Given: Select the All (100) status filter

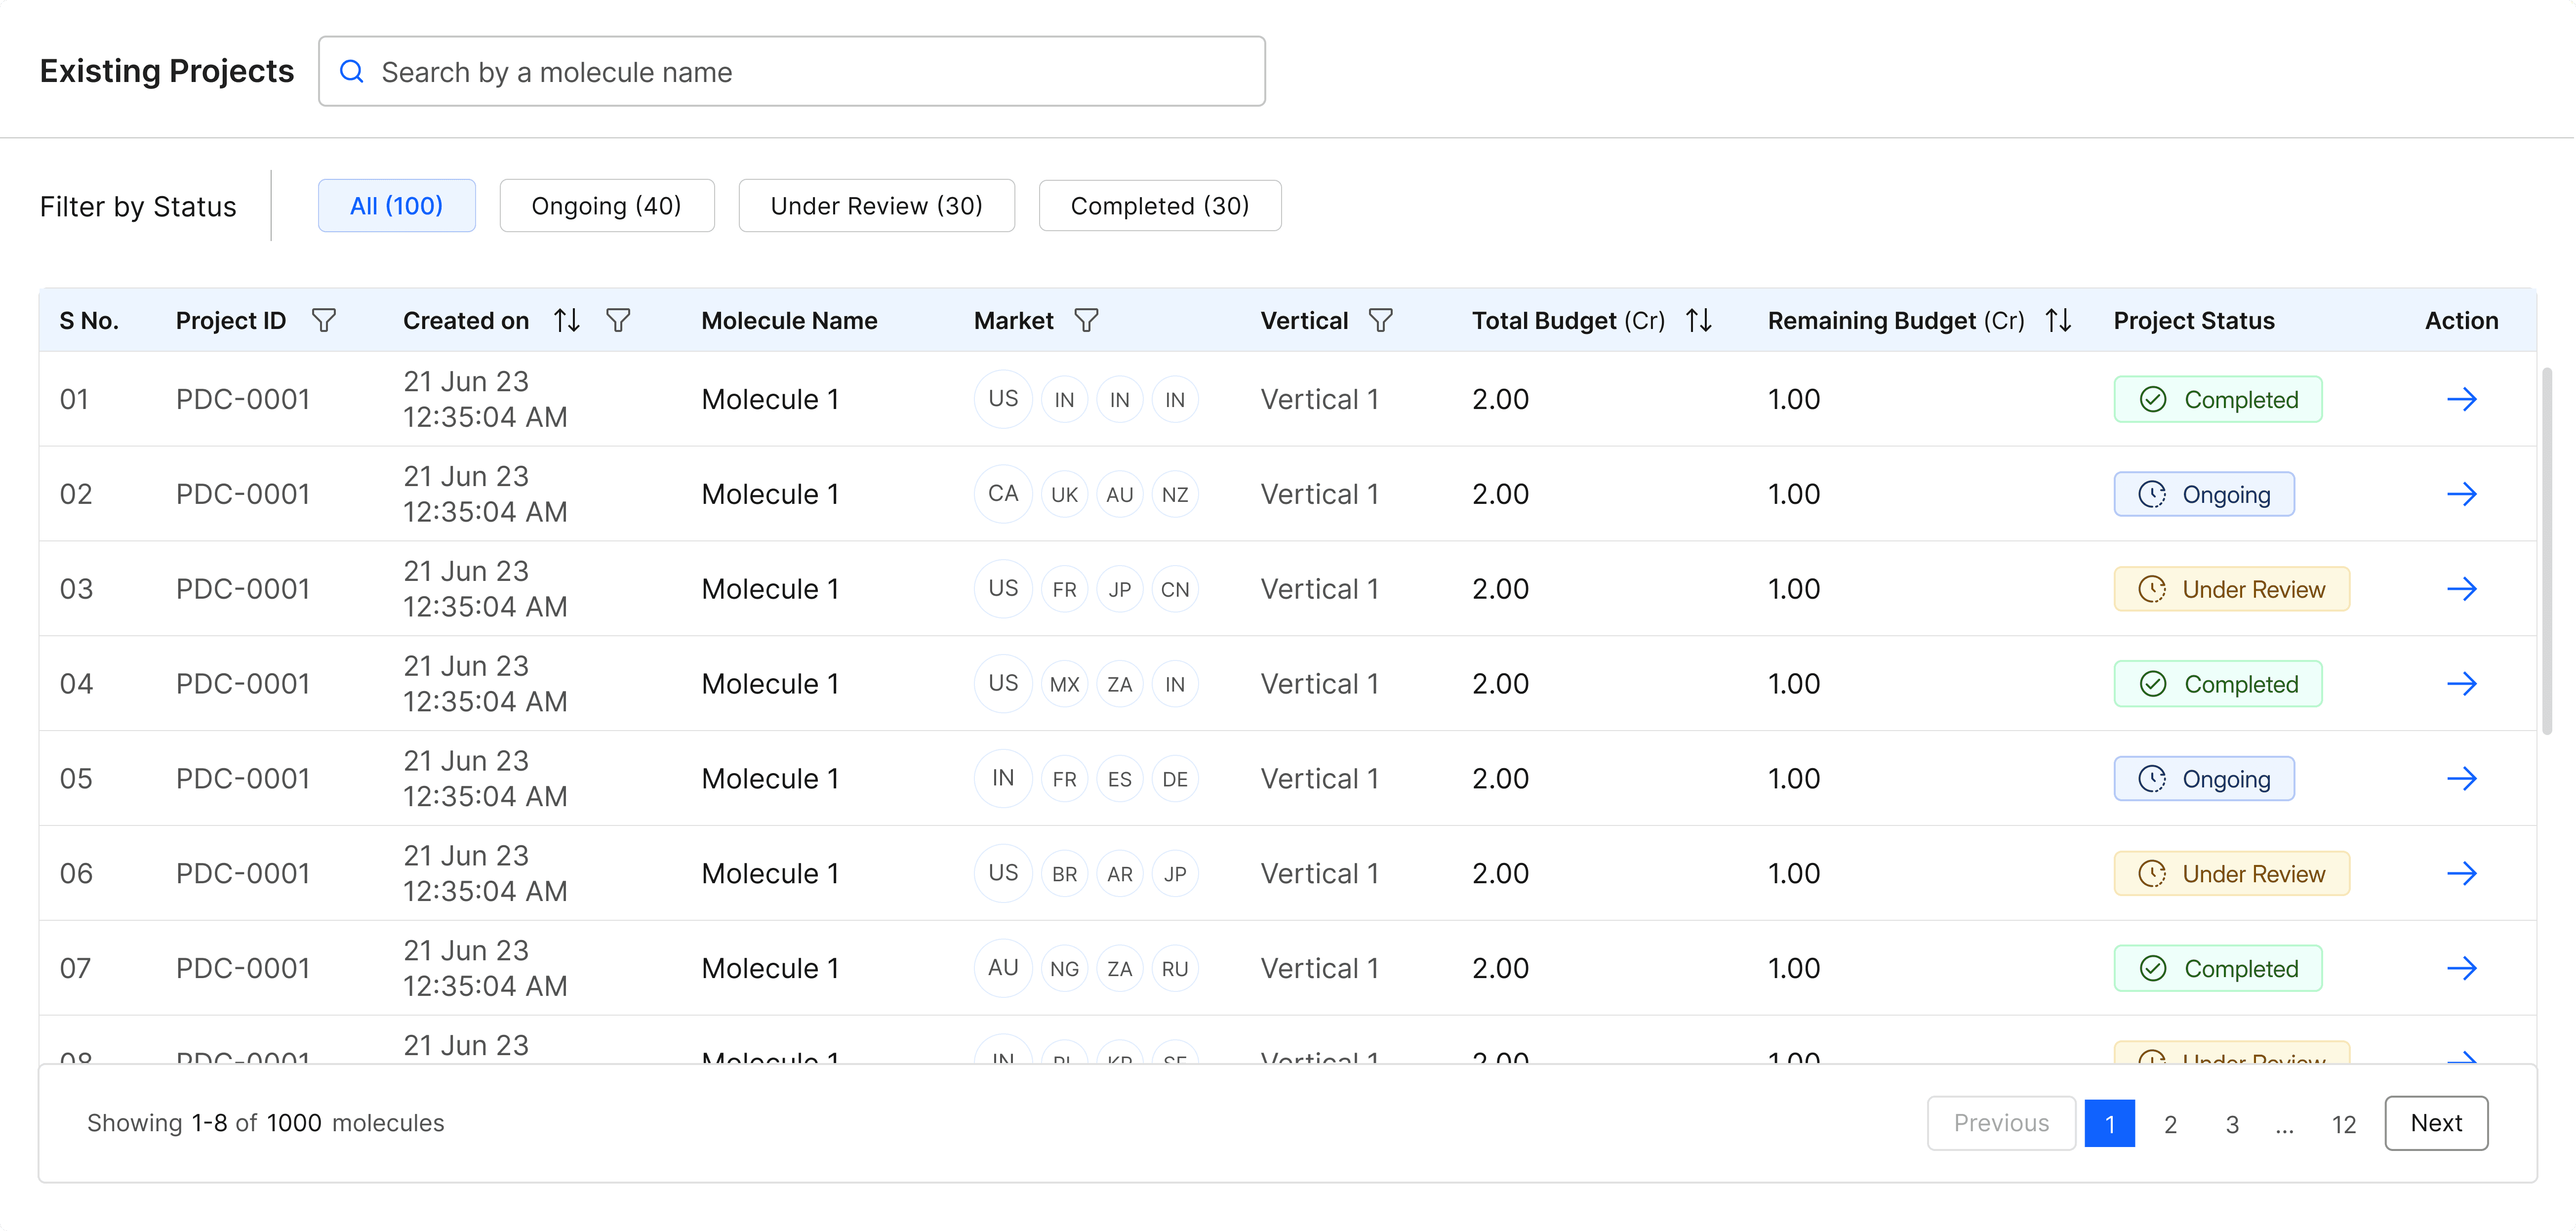Looking at the screenshot, I should pos(396,206).
